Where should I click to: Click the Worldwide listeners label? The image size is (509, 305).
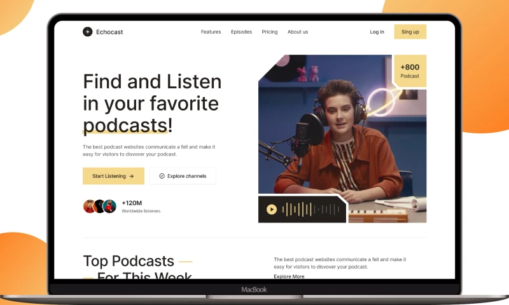[x=141, y=211]
